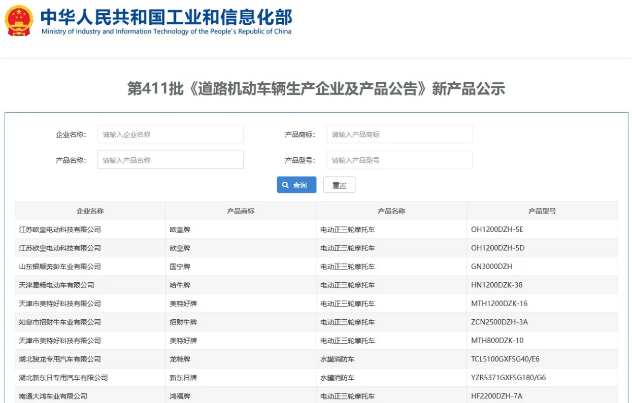Click the 哈牛牌 trademark cell
The height and width of the screenshot is (403, 632).
[x=241, y=285]
